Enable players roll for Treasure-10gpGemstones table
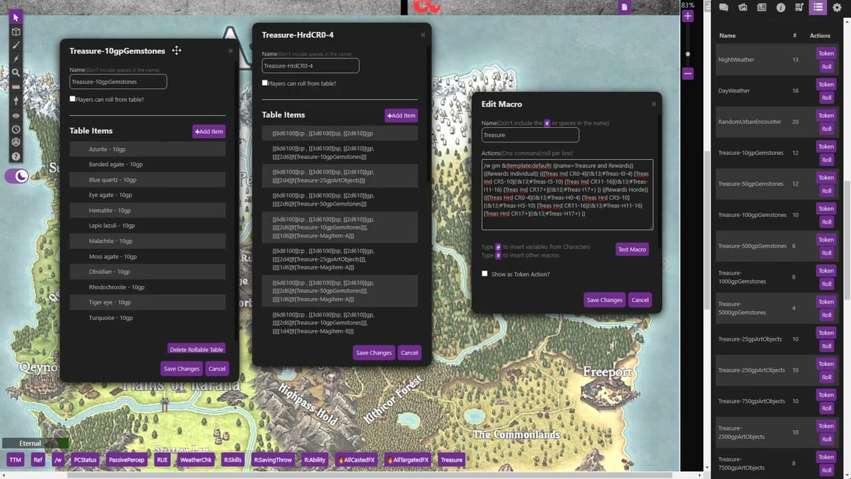Viewport: 851px width, 479px height. point(72,99)
